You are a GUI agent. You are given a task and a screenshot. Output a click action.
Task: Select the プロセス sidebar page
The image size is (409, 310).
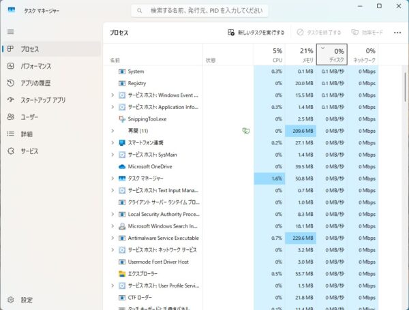pyautogui.click(x=51, y=49)
